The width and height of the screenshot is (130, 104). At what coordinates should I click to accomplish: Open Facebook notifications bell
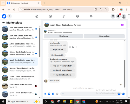tap(118, 16)
